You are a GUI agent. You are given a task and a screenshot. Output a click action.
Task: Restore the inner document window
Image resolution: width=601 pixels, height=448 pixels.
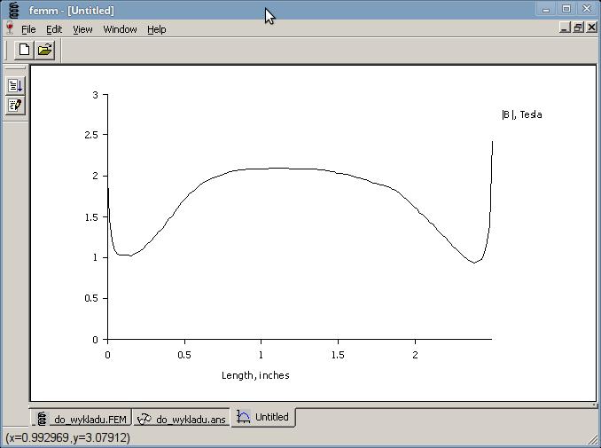click(x=578, y=28)
